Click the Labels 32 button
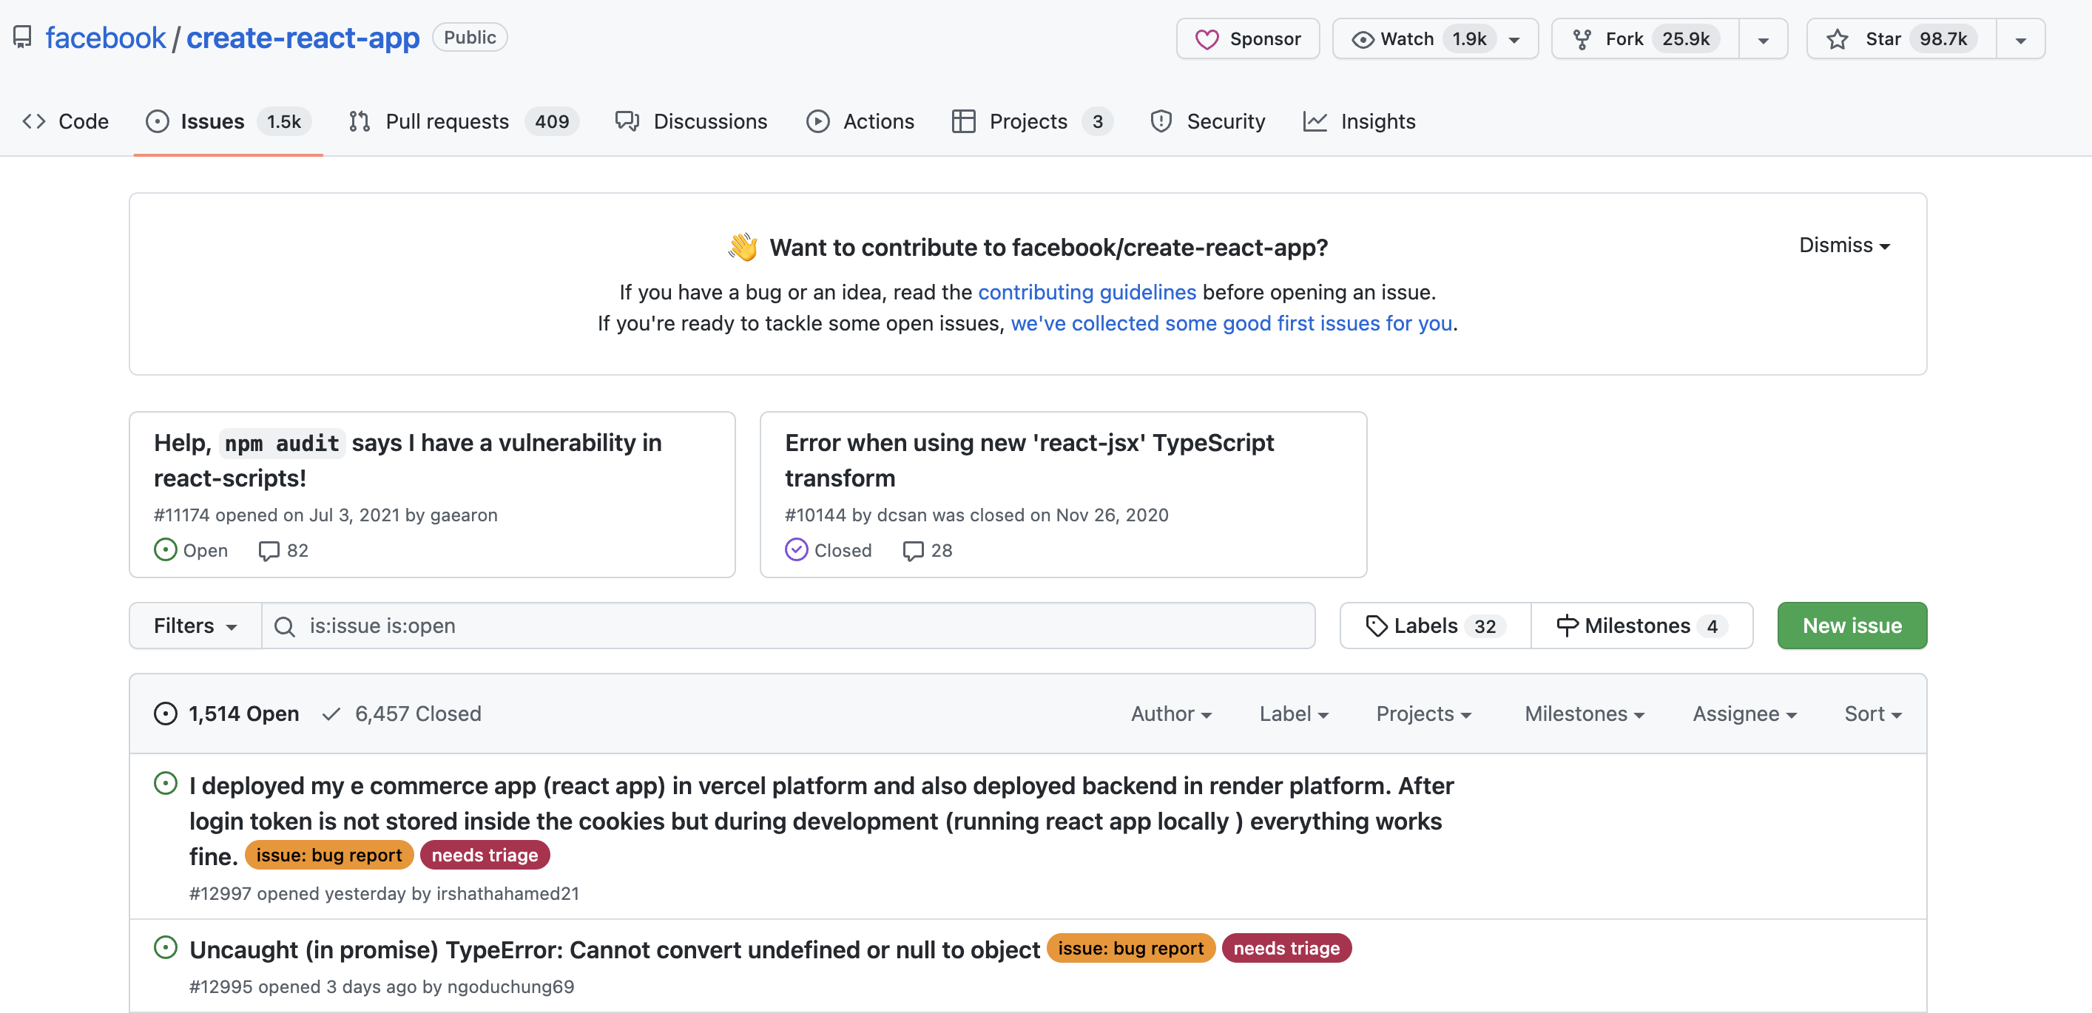 (x=1435, y=626)
